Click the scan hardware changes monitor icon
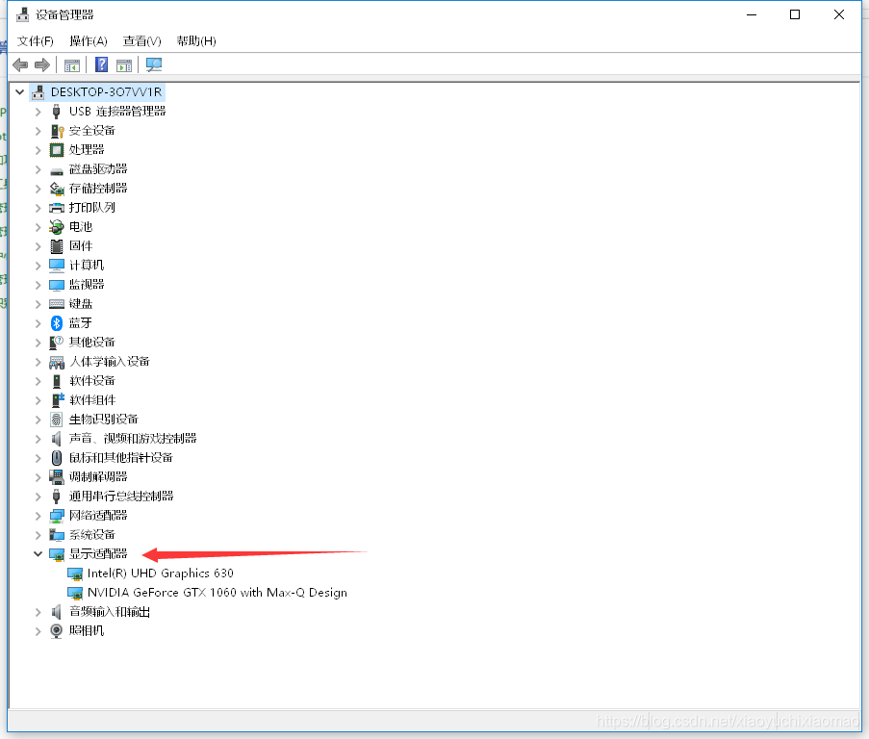Viewport: 869px width, 739px height. (154, 64)
